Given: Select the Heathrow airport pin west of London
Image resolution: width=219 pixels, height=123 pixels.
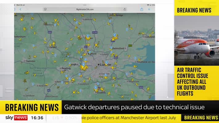Looking at the screenshot, I should 83,65.
